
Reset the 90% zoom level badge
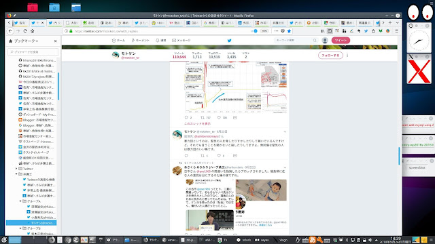[x=264, y=31]
